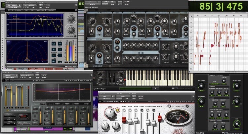248x134 pixels.
Task: Open the Shaping dropdown in L3-LL Multimaximizer
Action: [x=10, y=123]
